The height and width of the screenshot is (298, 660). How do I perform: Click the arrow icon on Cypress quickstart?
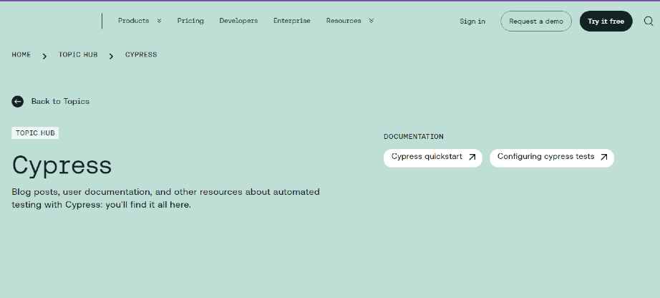pos(472,157)
